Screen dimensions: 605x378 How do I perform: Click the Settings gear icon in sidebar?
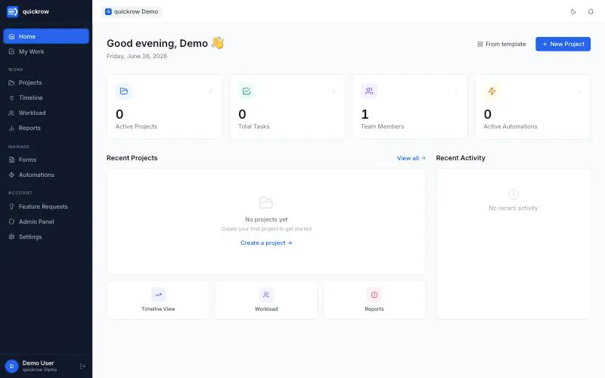point(11,237)
